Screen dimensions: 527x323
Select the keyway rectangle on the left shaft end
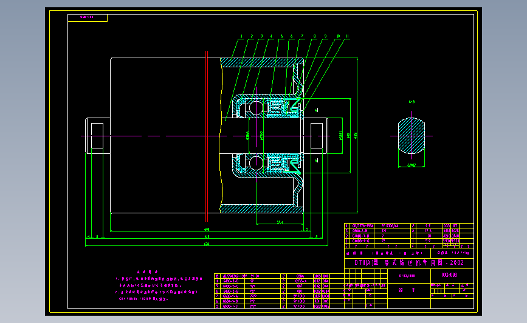tap(97, 136)
